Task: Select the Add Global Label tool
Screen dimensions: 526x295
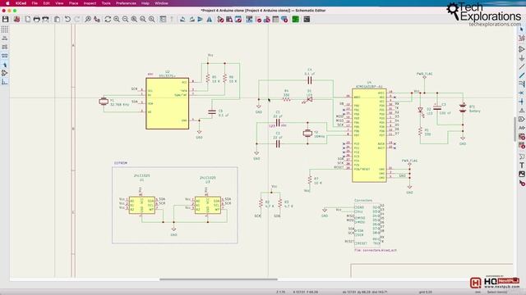Action: point(522,119)
